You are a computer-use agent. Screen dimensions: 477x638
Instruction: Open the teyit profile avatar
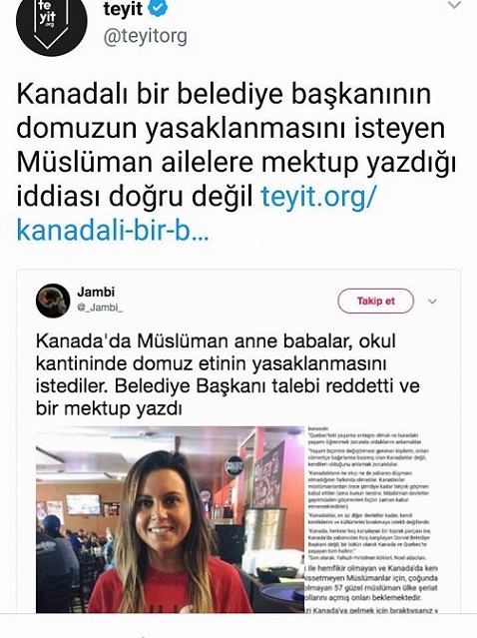[52, 22]
